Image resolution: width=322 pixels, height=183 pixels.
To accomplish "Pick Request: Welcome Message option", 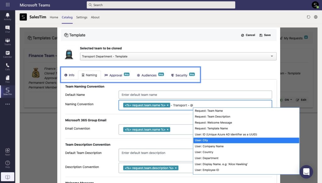I will [x=246, y=122].
